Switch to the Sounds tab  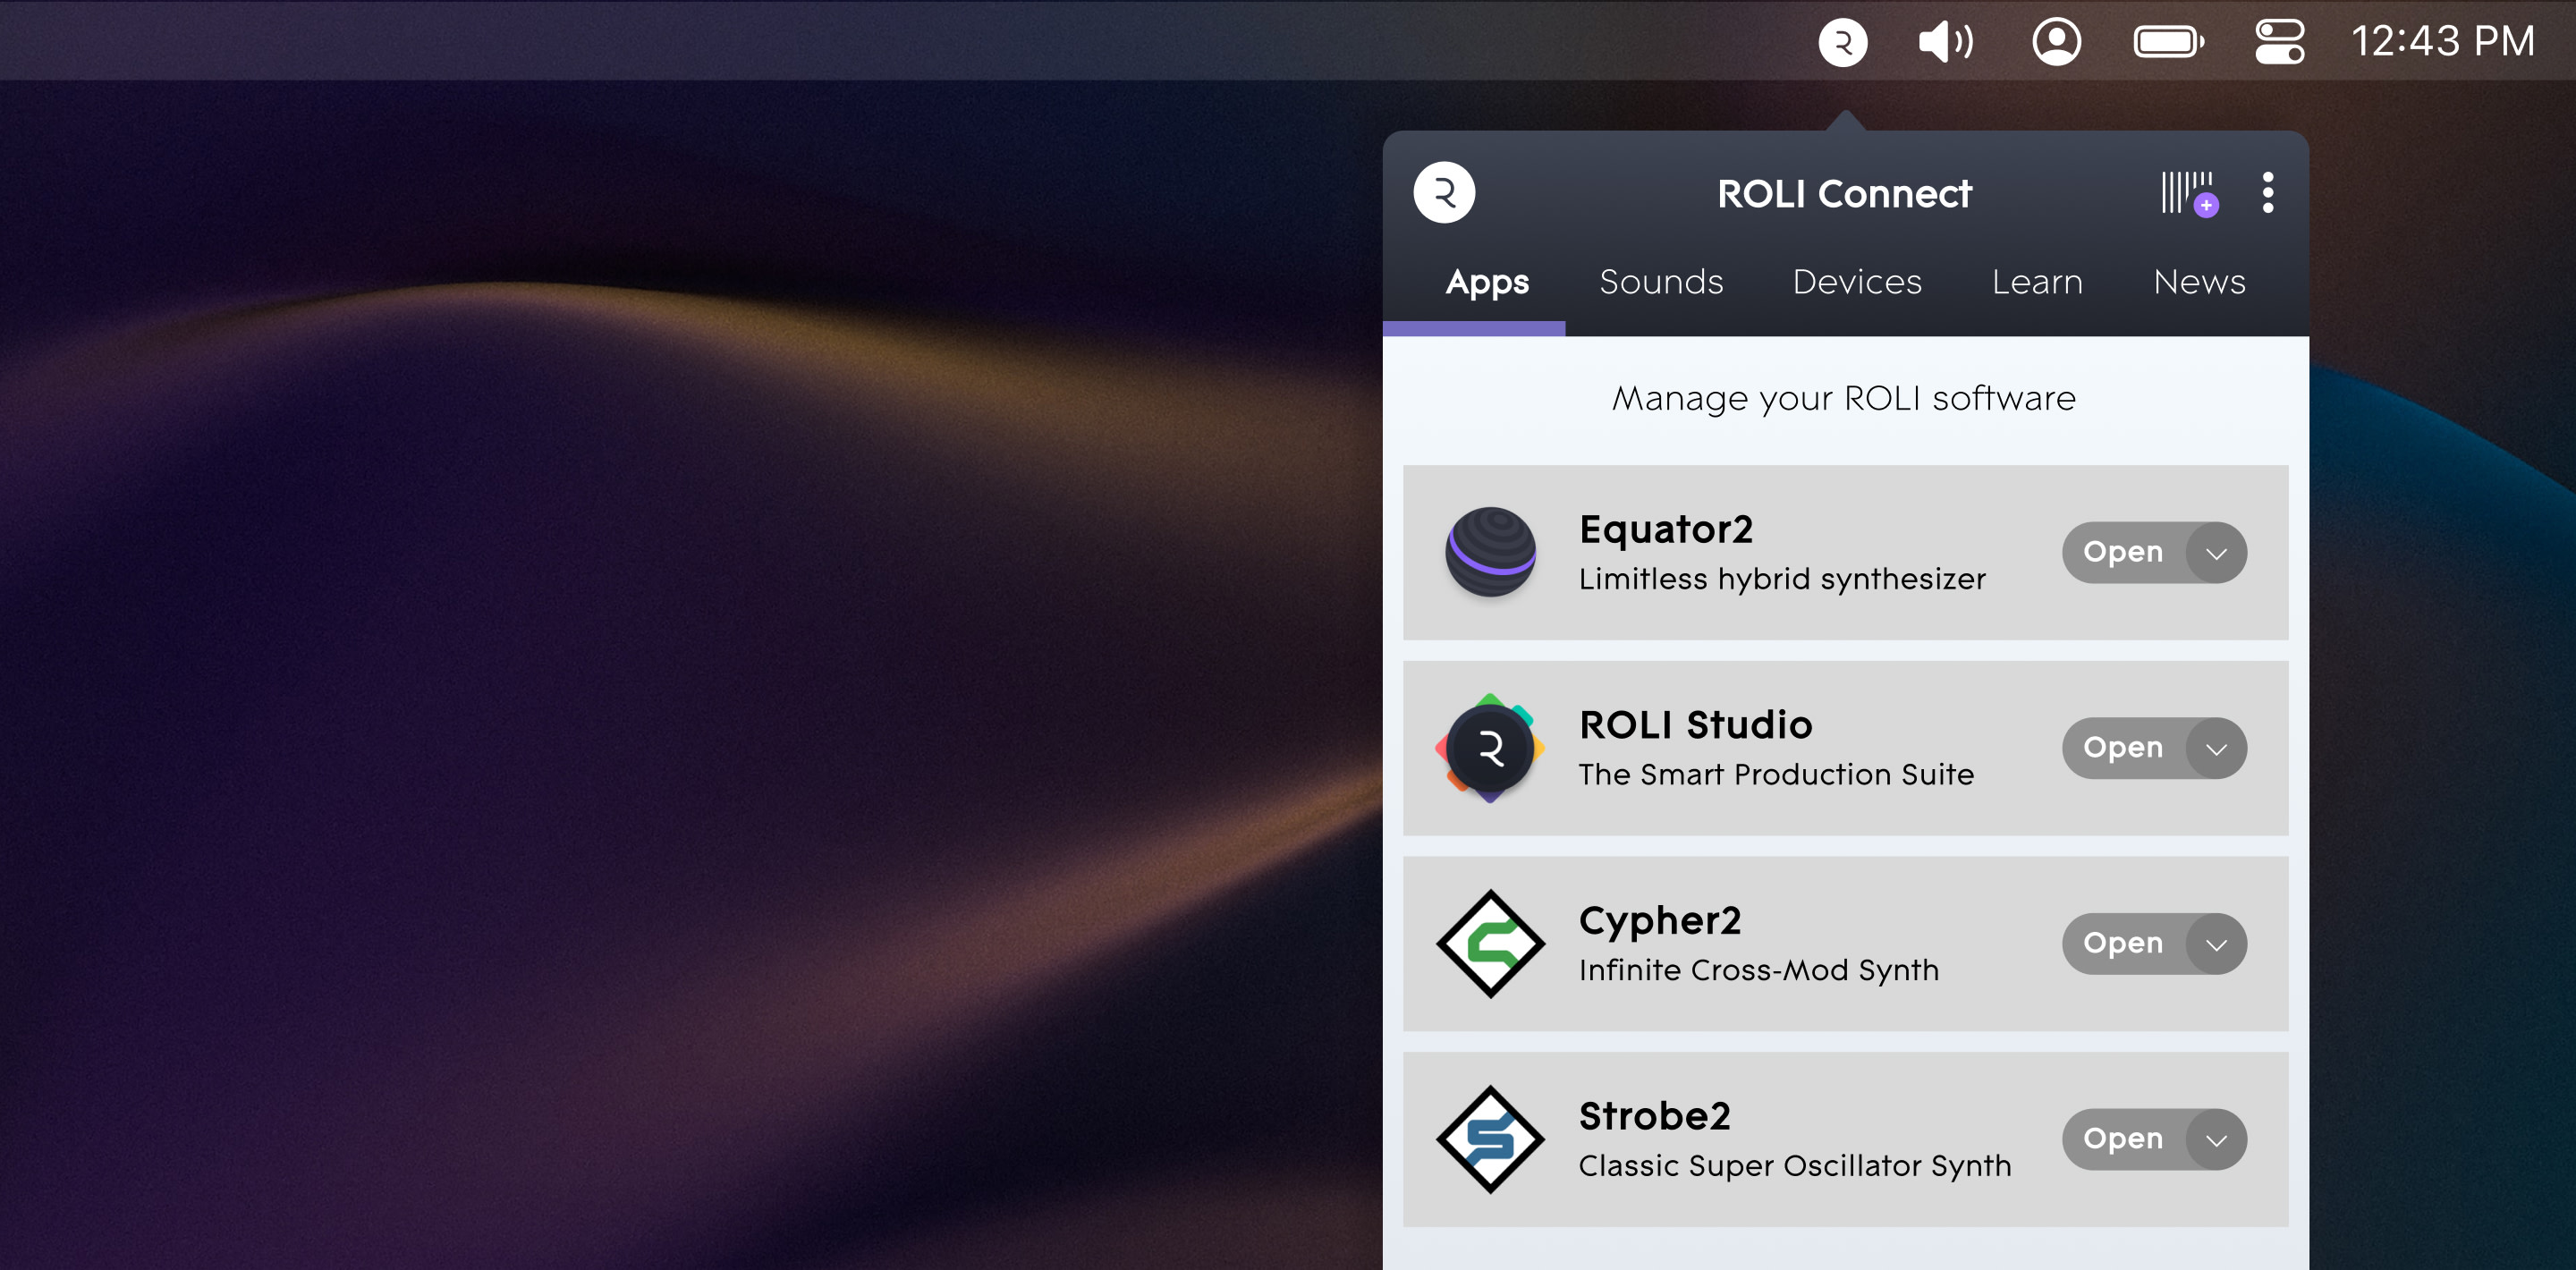pyautogui.click(x=1661, y=282)
